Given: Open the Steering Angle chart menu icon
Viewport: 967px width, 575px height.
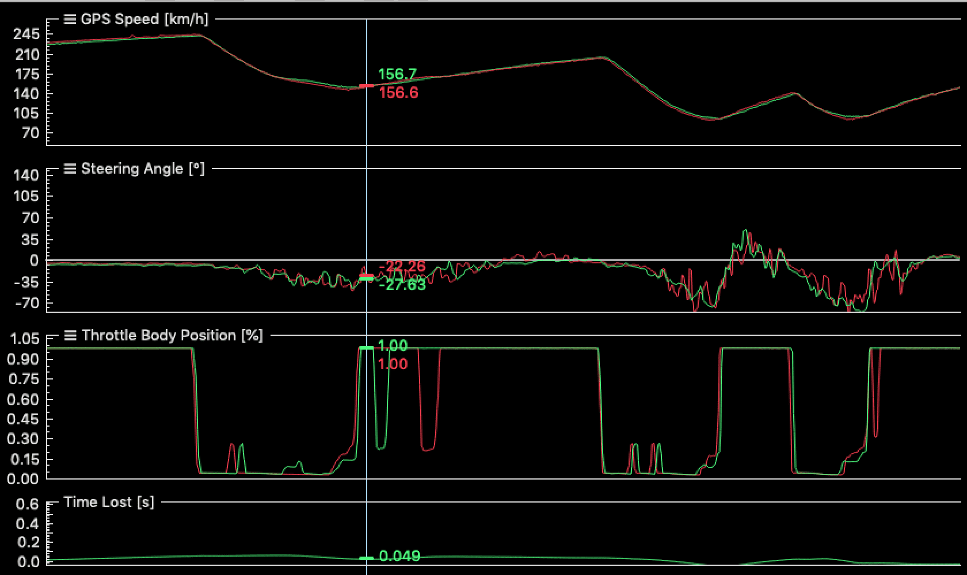Looking at the screenshot, I should 70,169.
